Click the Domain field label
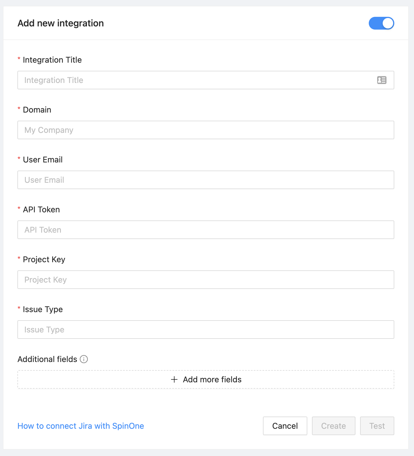Screen dimensions: 414x456 (37, 110)
